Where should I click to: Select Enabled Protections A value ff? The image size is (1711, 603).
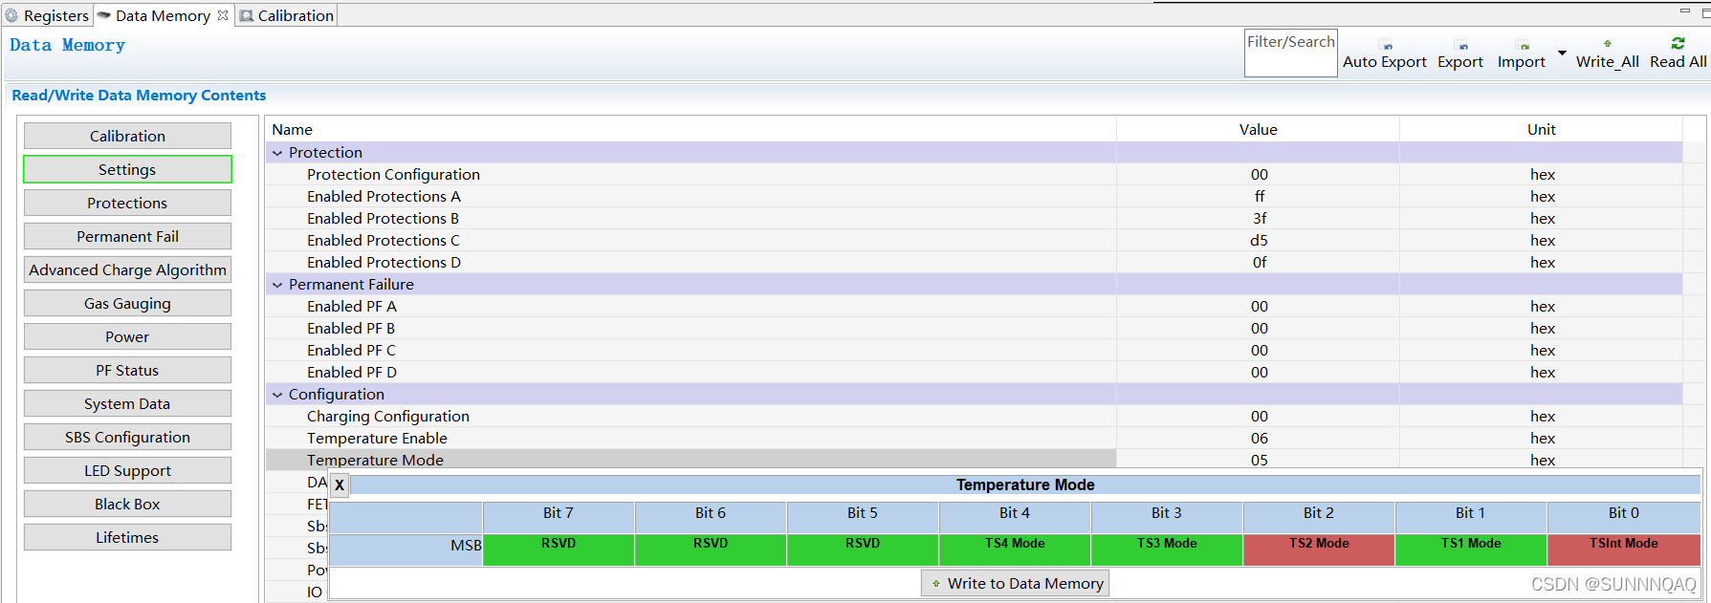coord(1260,197)
